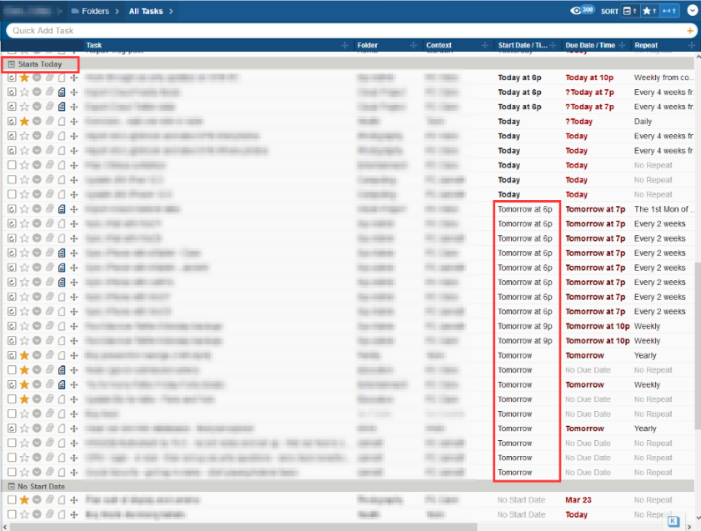The height and width of the screenshot is (531, 701).
Task: Click the vertical scrollbar of the task list
Action: 698,344
